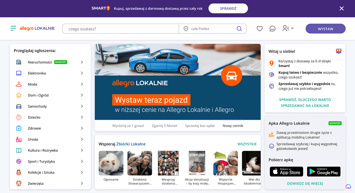The height and width of the screenshot is (193, 355).
Task: Click the hand-with-gift icon in Apka panel
Action: click(x=272, y=135)
